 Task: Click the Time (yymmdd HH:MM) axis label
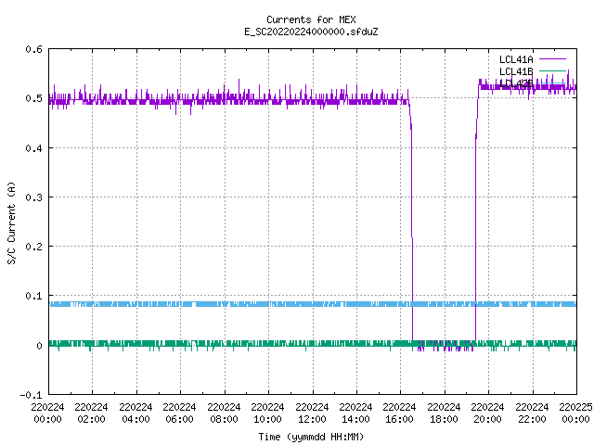(x=311, y=437)
